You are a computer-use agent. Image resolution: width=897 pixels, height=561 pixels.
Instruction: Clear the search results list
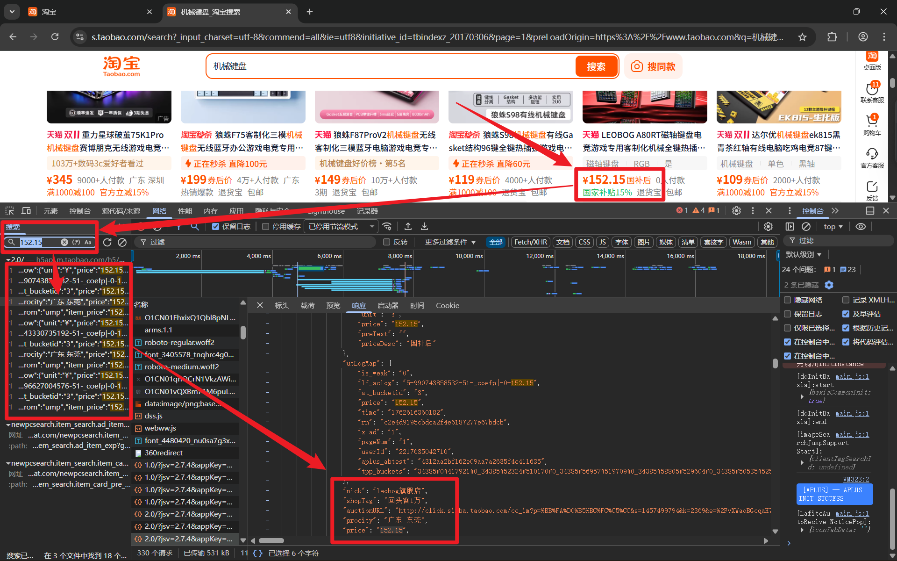click(122, 242)
